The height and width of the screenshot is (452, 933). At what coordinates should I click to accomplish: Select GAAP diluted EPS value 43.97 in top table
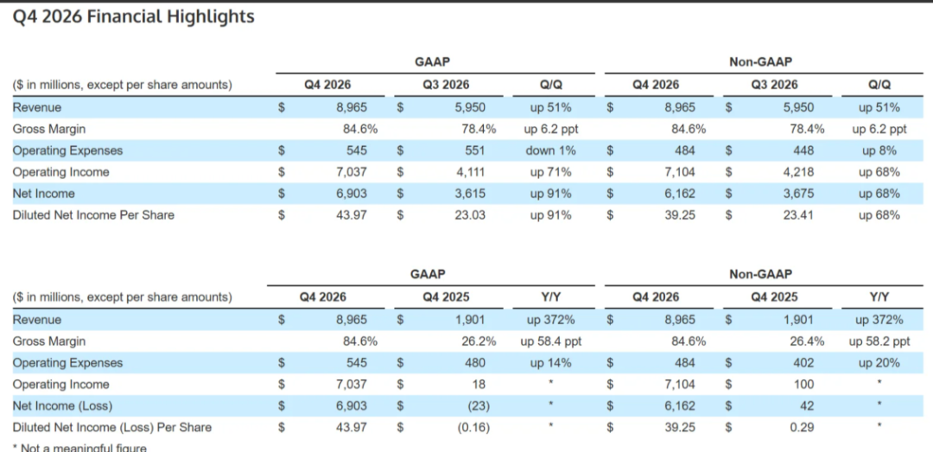352,215
